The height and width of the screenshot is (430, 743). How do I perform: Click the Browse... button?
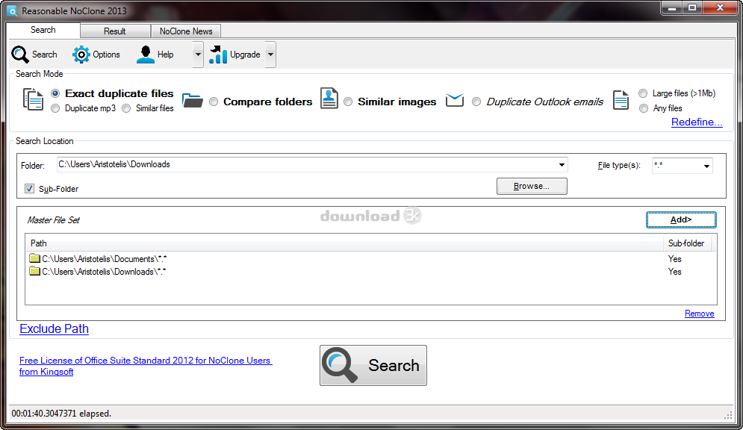click(532, 186)
